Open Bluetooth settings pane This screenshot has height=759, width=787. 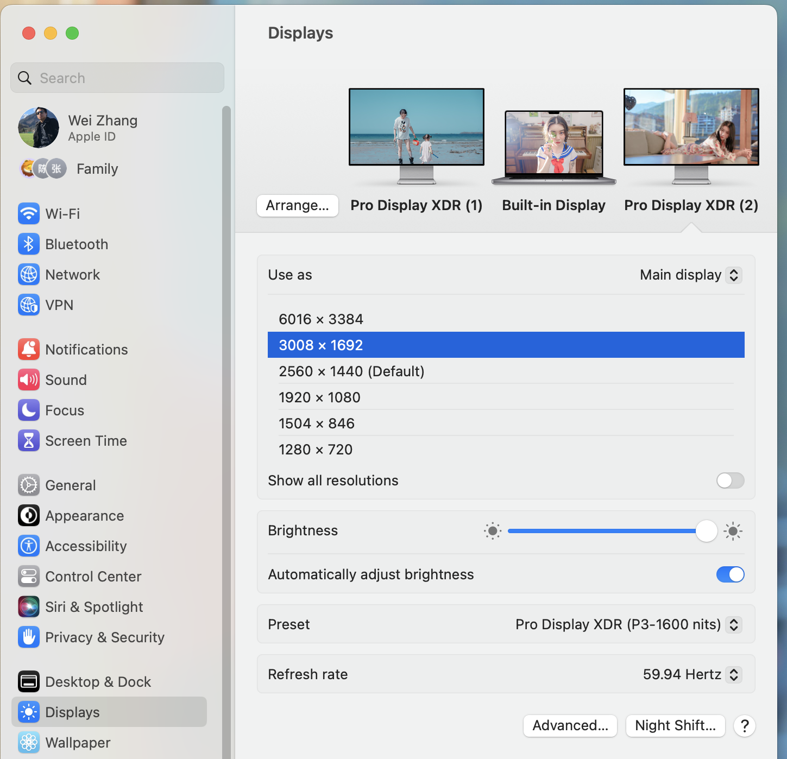(109, 244)
